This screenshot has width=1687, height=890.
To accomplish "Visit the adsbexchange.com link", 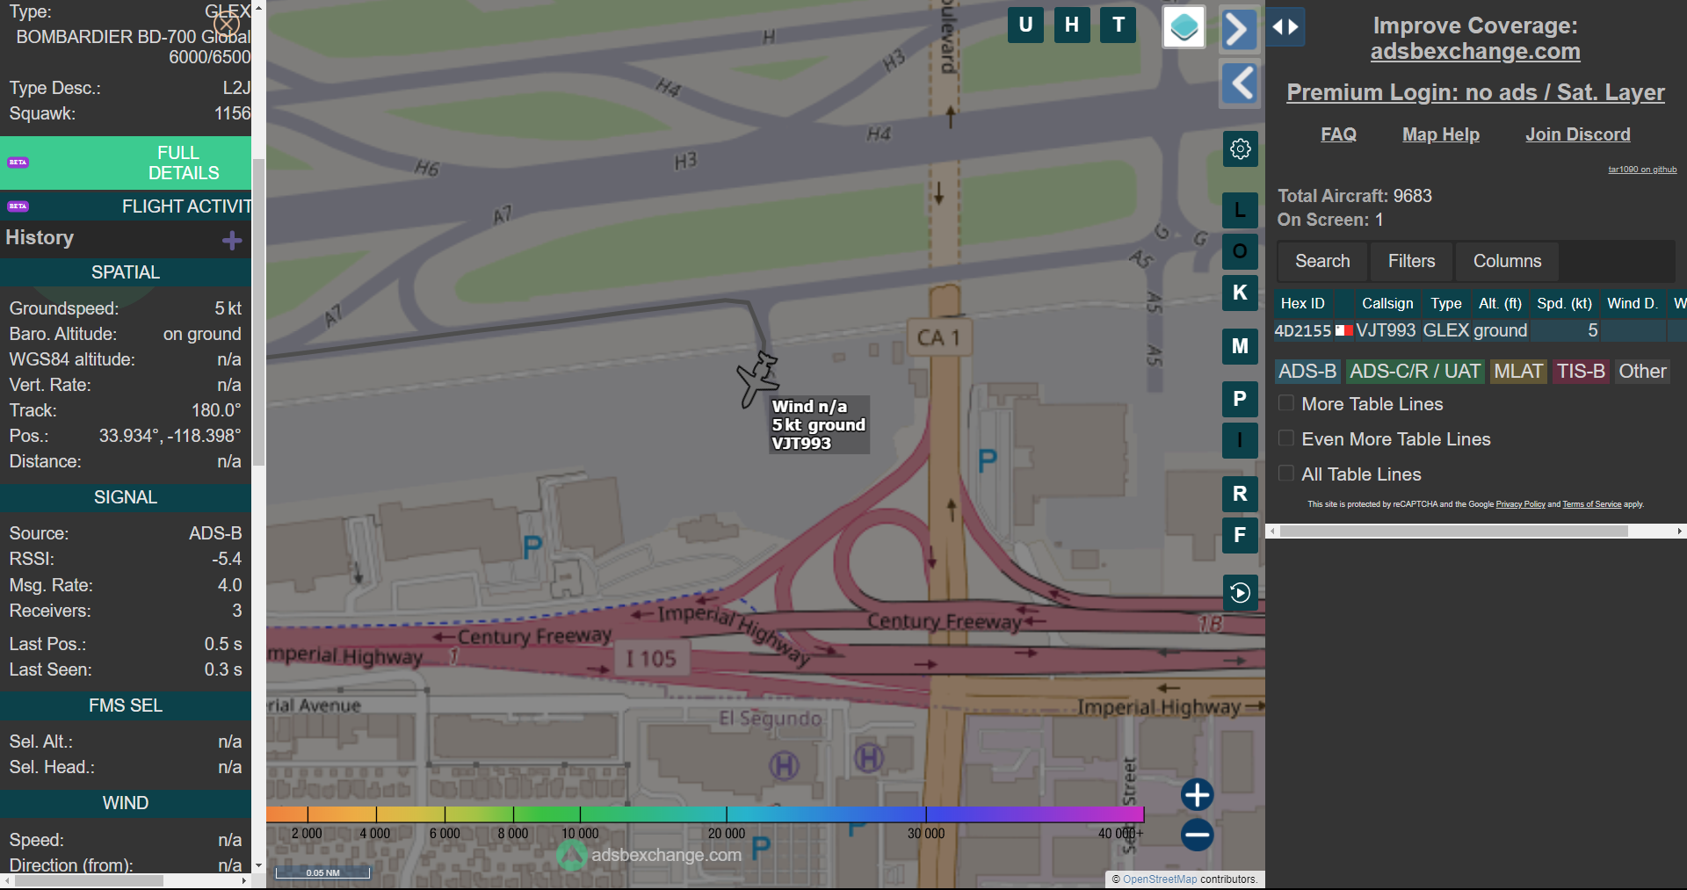I will pos(1475,52).
